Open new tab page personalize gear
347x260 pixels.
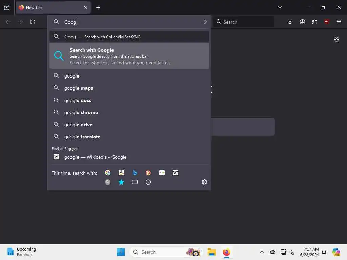pos(336,39)
